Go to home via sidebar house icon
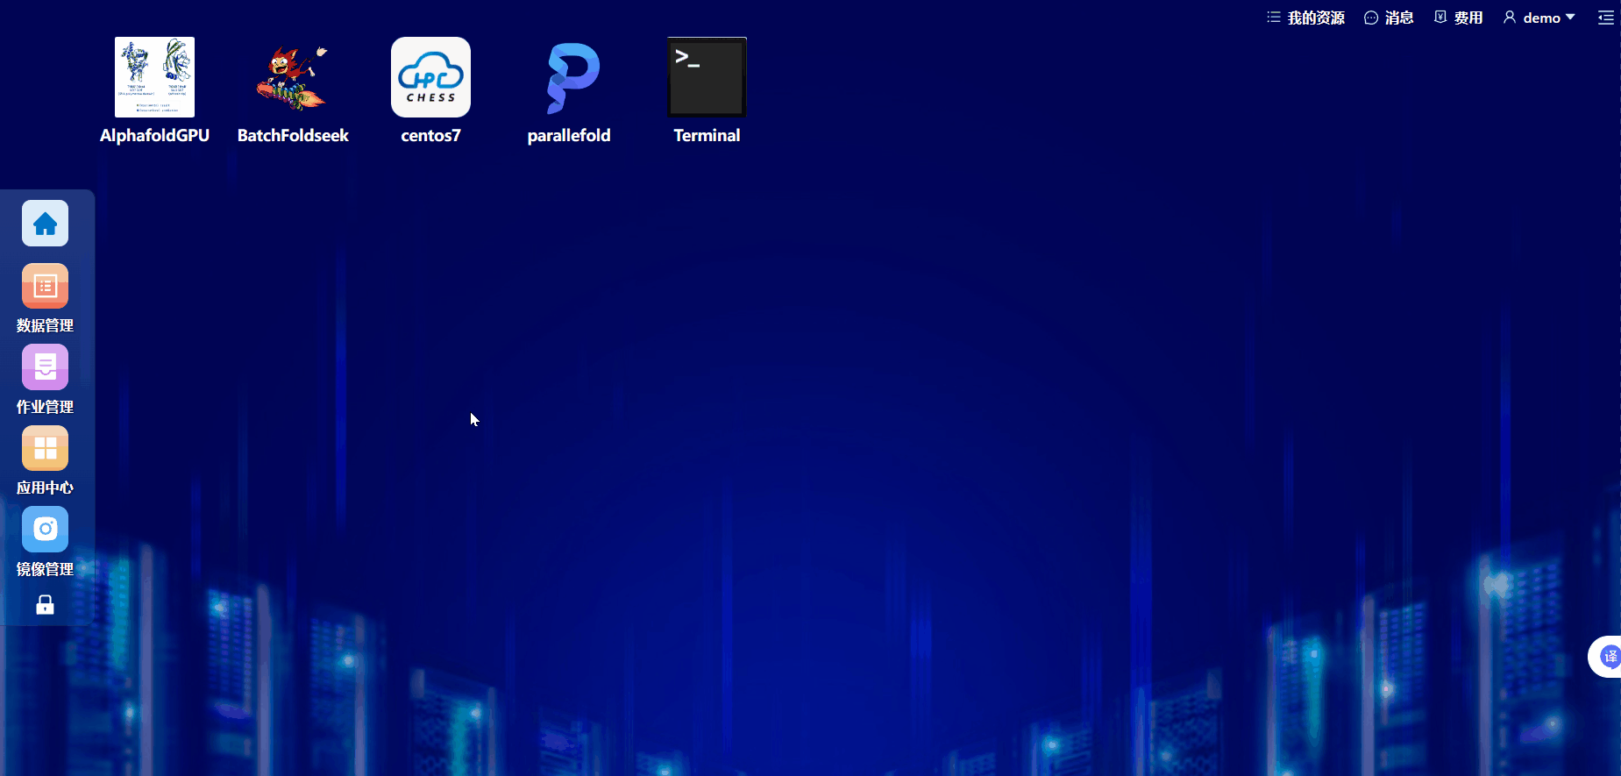 pos(45,224)
